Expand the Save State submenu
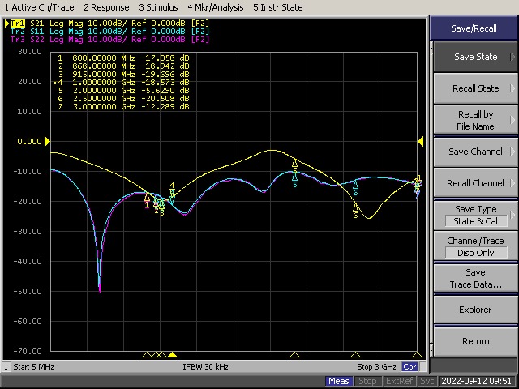The width and height of the screenshot is (519, 389). (475, 58)
